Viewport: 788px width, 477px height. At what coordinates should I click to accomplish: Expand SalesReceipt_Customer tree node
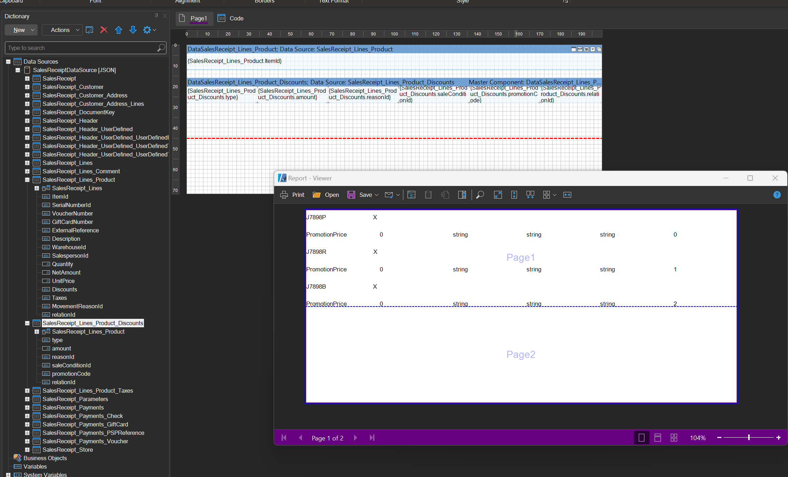(27, 87)
